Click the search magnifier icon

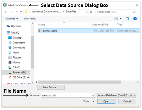(x=134, y=12)
